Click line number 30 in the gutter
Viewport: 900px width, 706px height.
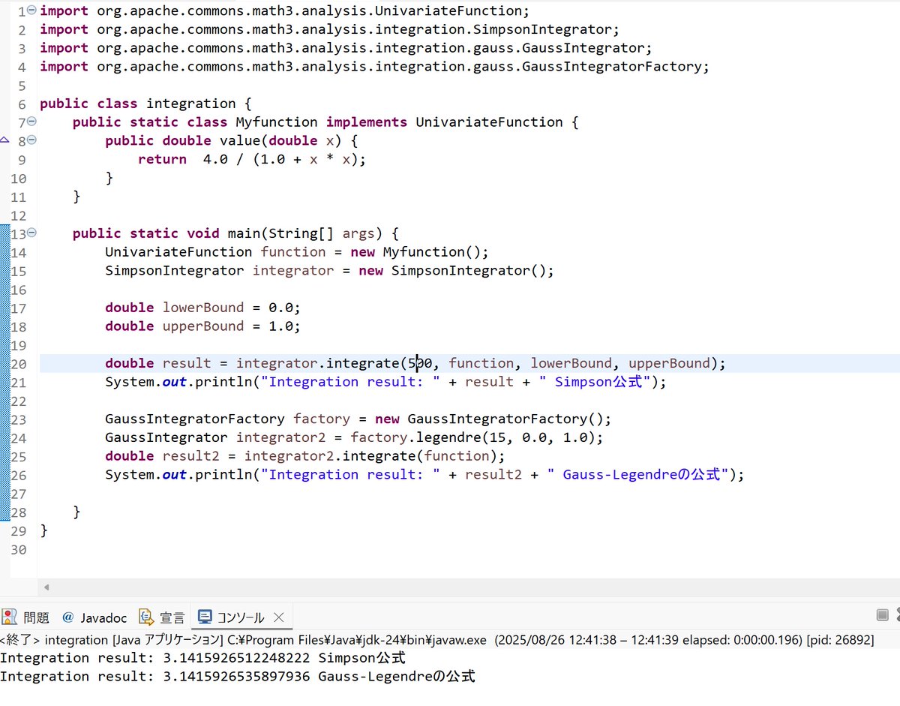19,549
